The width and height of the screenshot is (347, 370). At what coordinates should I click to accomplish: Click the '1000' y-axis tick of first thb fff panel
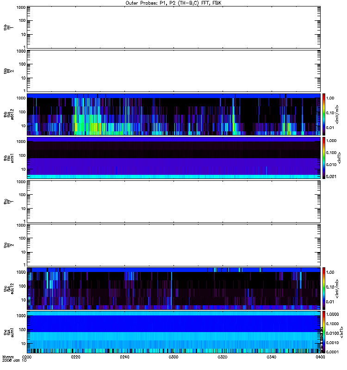pyautogui.click(x=21, y=7)
